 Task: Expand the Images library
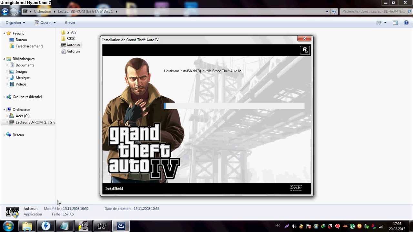tap(7, 72)
